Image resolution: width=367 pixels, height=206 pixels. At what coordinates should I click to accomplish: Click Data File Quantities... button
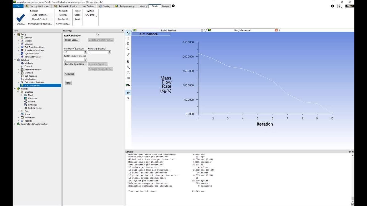point(75,64)
